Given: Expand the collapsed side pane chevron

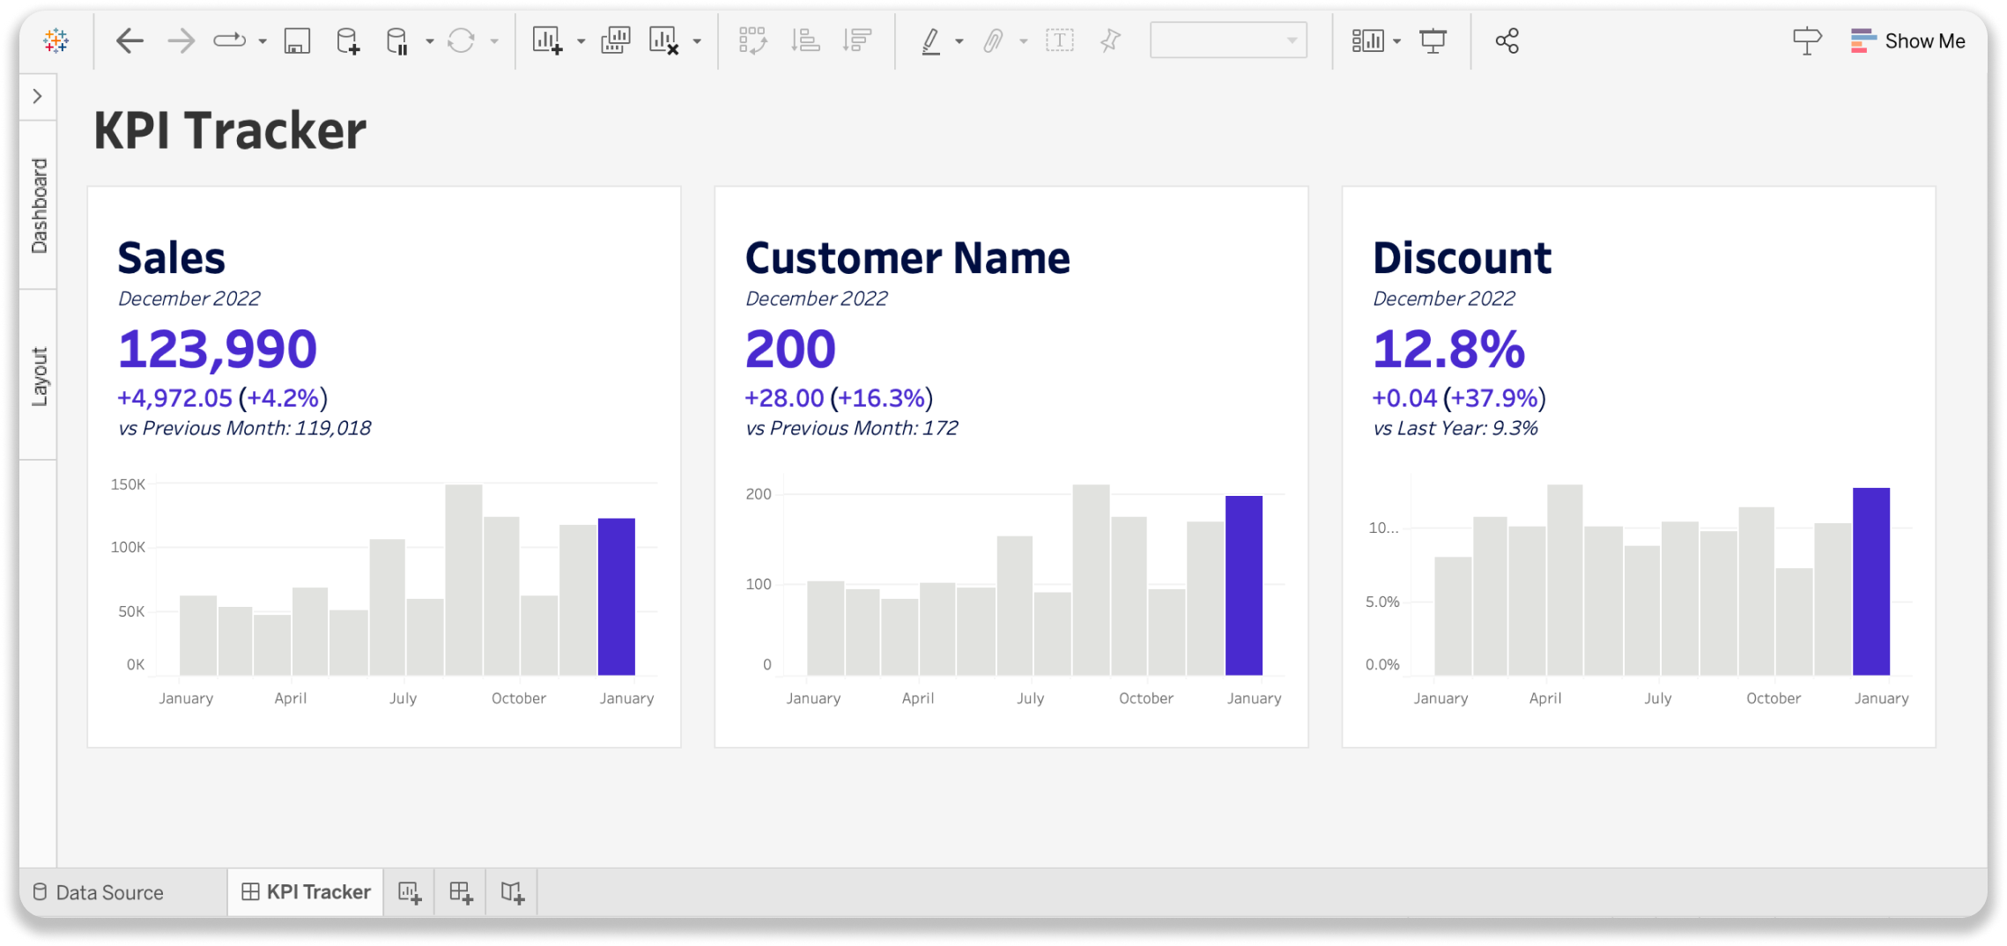Looking at the screenshot, I should [38, 96].
